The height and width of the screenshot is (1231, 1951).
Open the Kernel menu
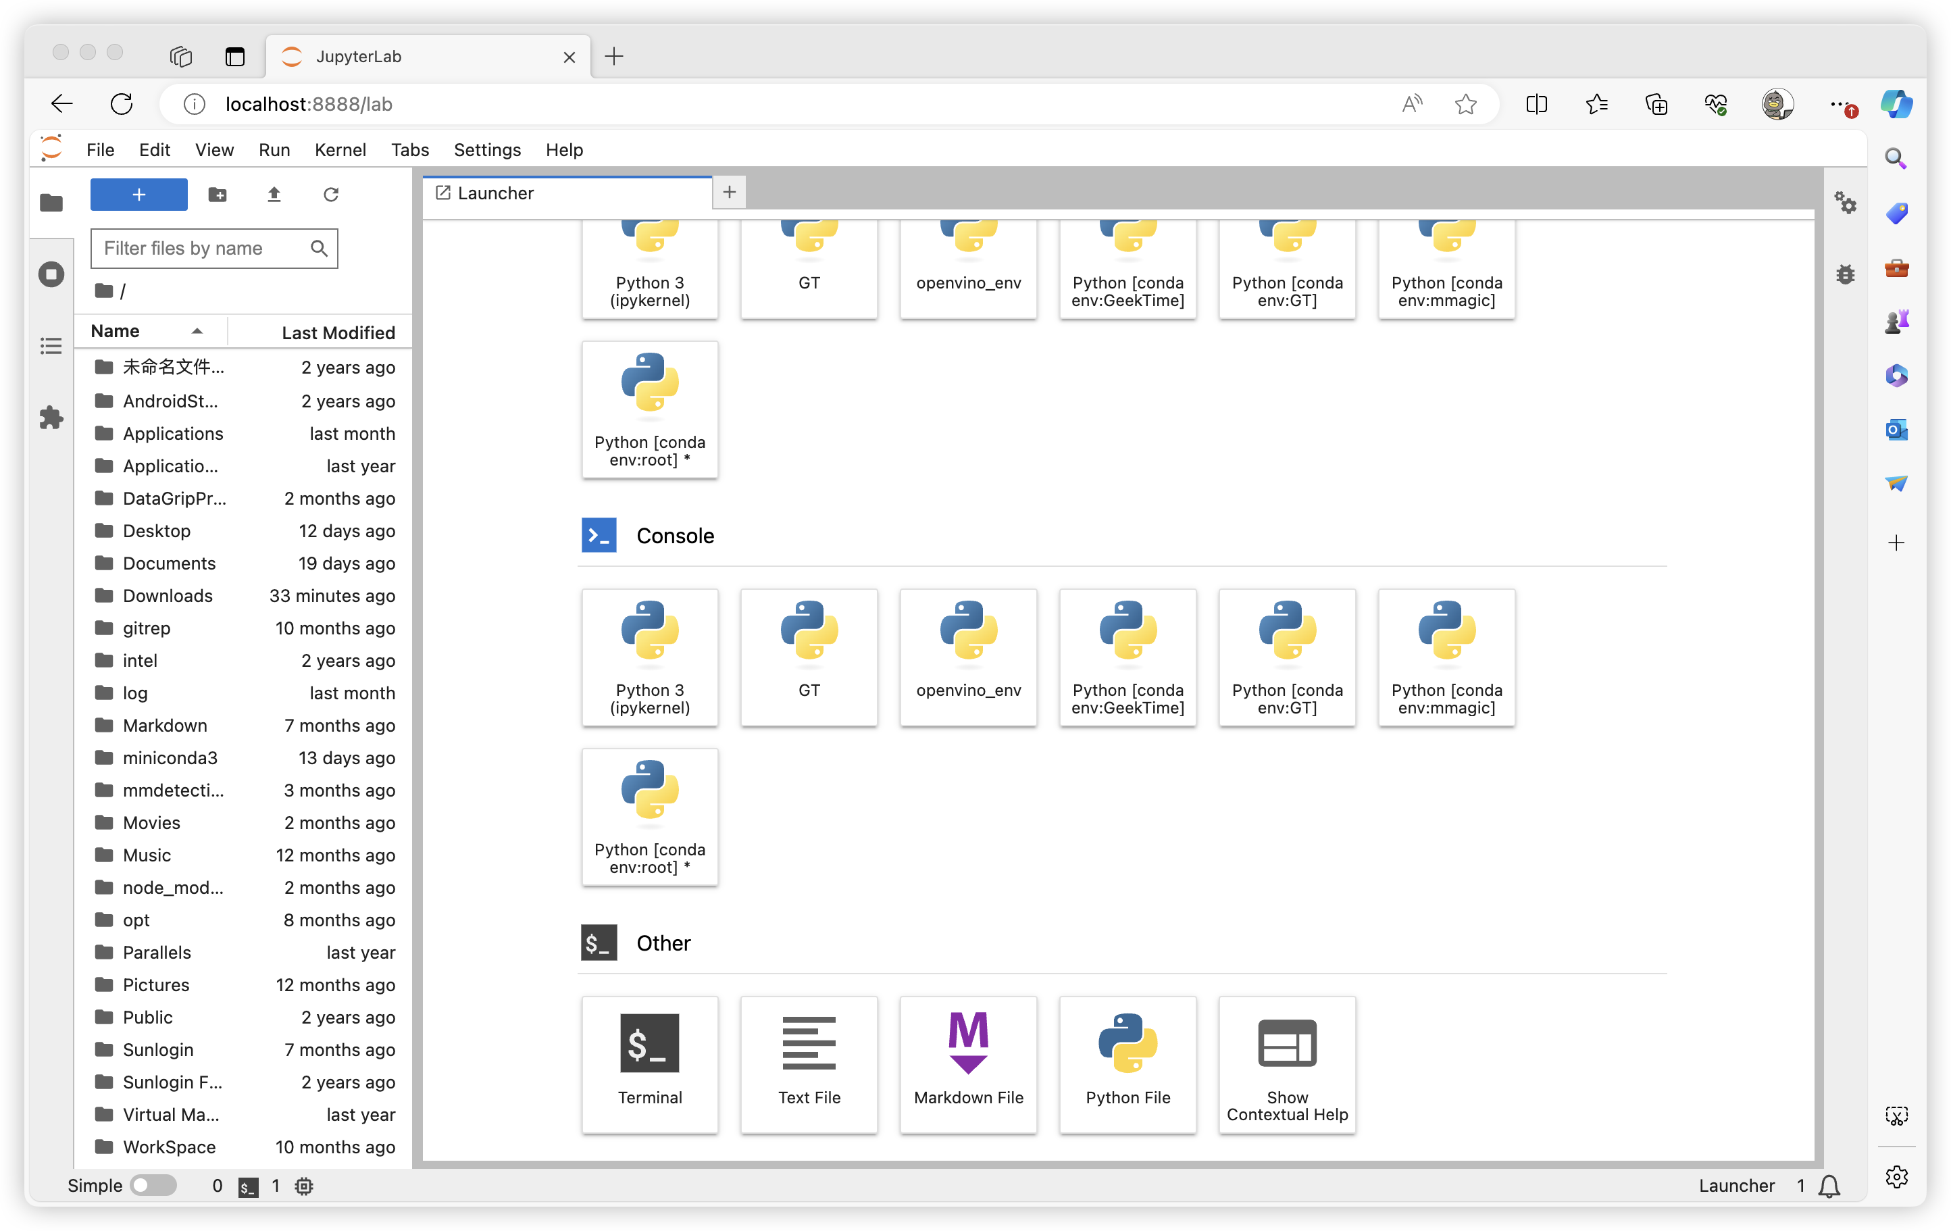click(x=340, y=150)
